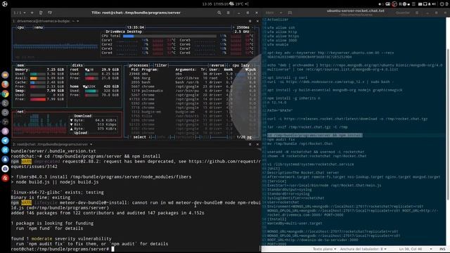Select the obs process row
Image resolution: width=450 pixels, height=253 pixels.
192,74
